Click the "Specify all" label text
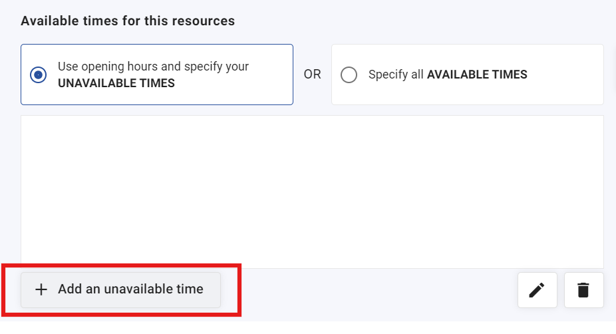 pos(396,75)
